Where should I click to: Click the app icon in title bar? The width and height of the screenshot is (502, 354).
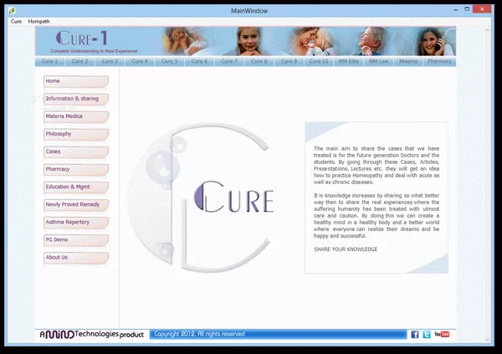(x=13, y=8)
